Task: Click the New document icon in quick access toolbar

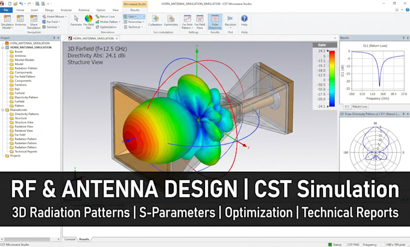Action: click(x=10, y=4)
